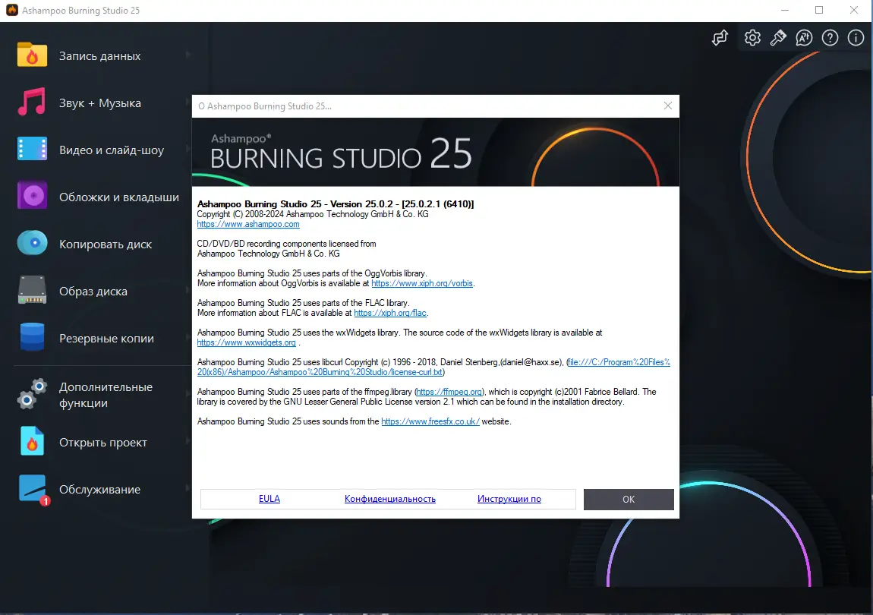Confirm the dialog with the OK button

tap(629, 499)
